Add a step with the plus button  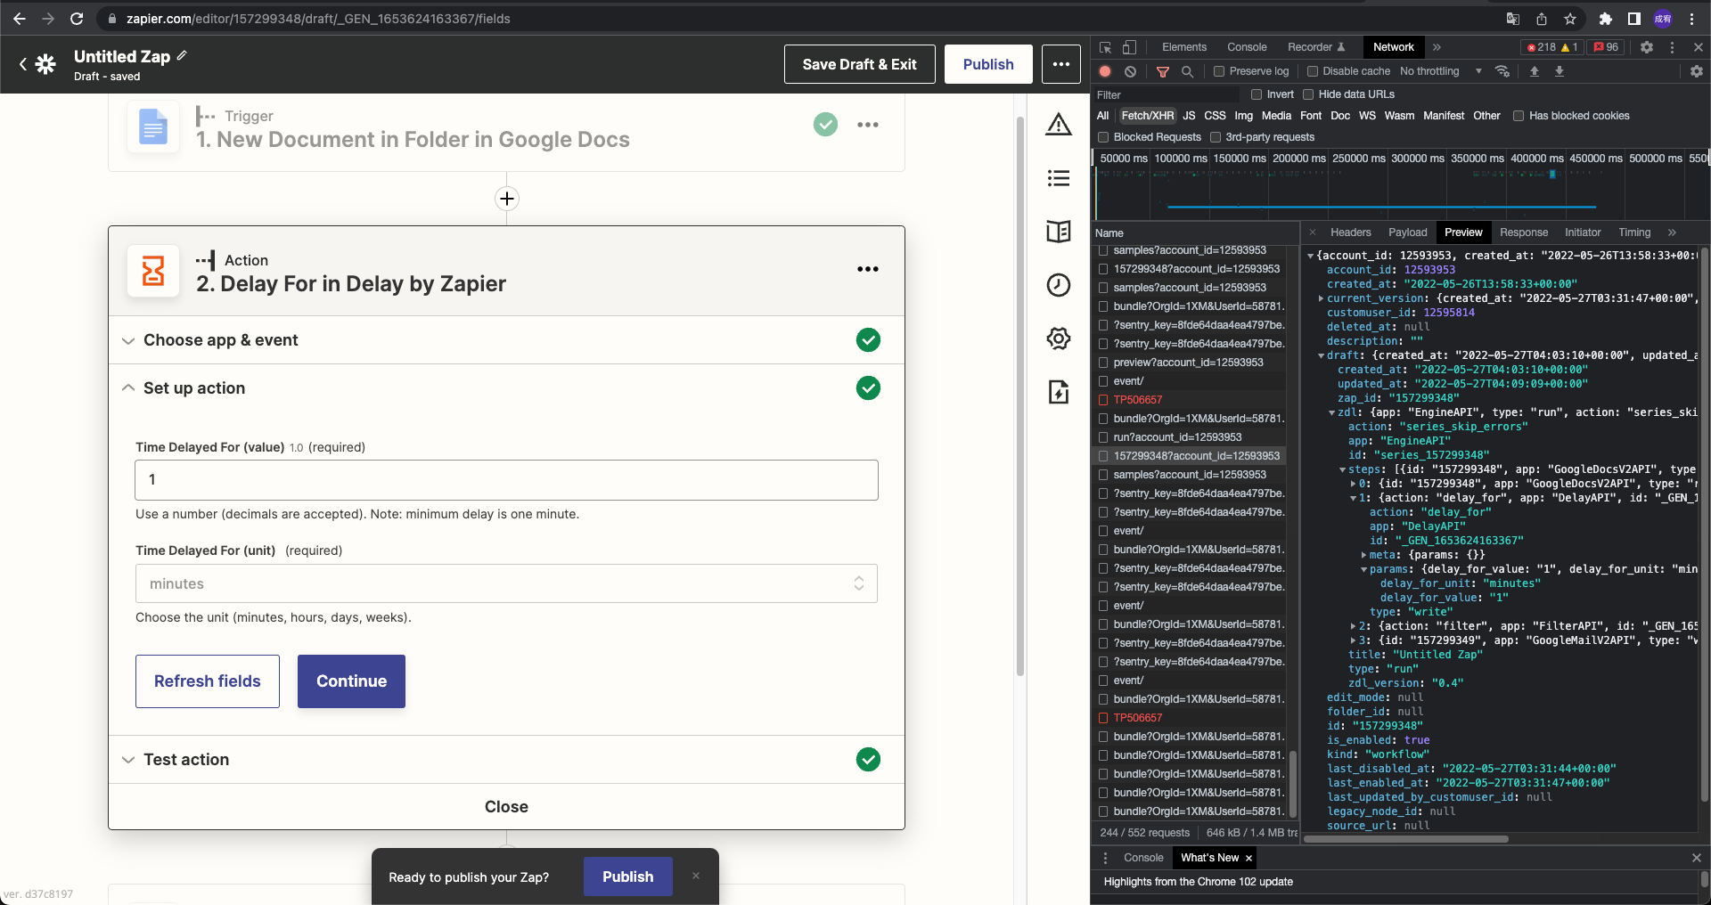[507, 199]
